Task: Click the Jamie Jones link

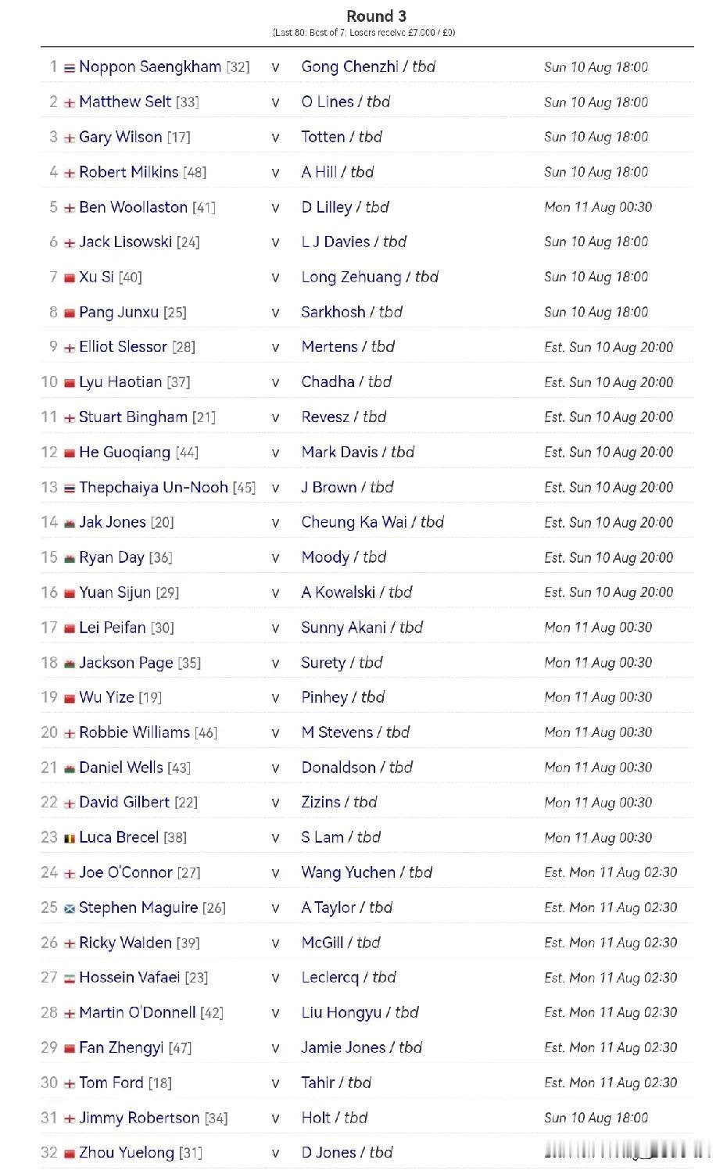Action: 343,1047
